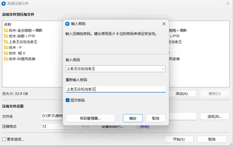Click 取消 in the password dialog

(x=156, y=118)
